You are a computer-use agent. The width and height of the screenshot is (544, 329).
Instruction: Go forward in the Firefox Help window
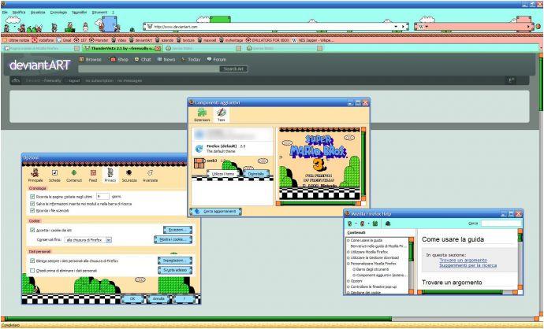pyautogui.click(x=362, y=224)
